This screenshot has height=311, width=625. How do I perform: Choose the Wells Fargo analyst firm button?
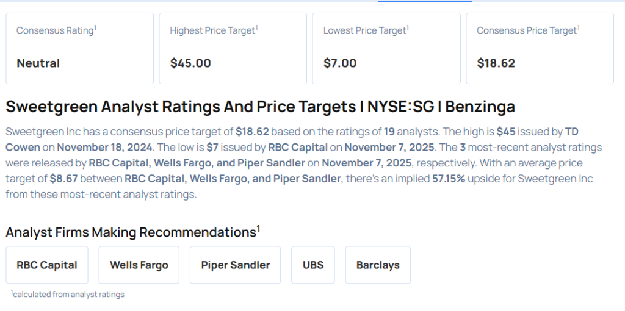coord(139,265)
